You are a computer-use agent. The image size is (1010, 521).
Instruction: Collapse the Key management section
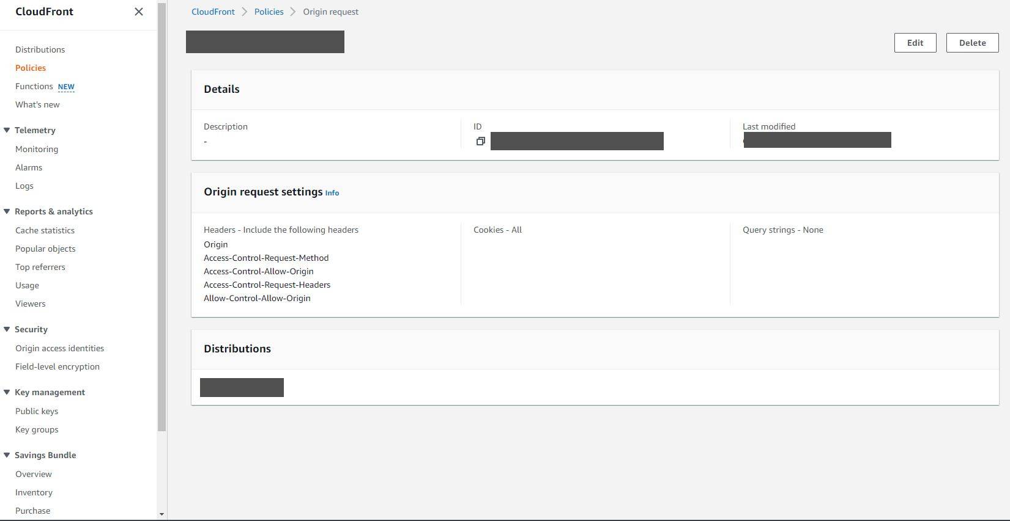[7, 392]
